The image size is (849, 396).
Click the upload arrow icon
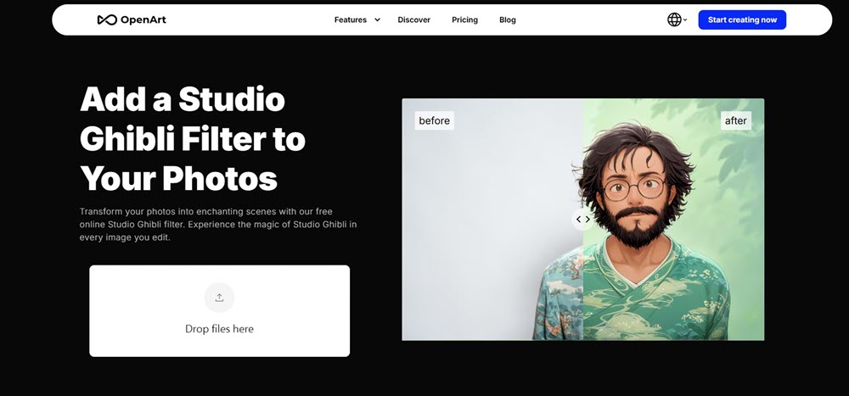point(219,298)
